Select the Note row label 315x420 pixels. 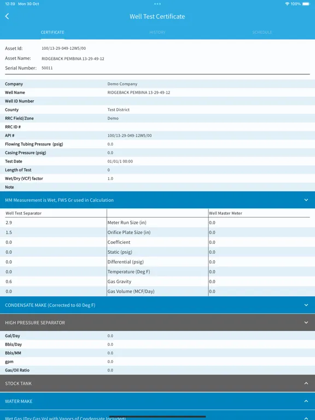click(x=9, y=187)
